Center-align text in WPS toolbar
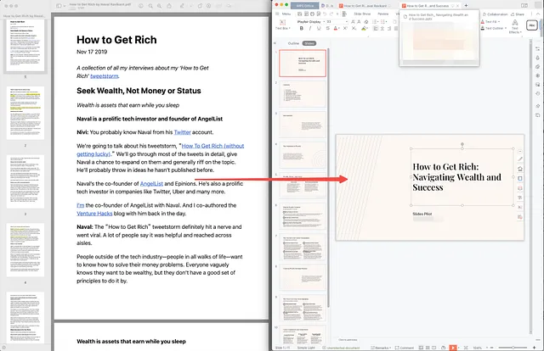 click(382, 28)
